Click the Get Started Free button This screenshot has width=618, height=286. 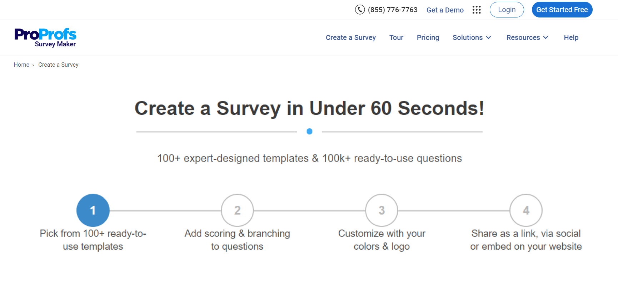click(x=562, y=10)
